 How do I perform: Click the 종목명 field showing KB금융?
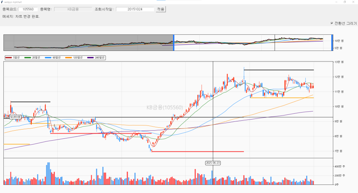[73, 9]
